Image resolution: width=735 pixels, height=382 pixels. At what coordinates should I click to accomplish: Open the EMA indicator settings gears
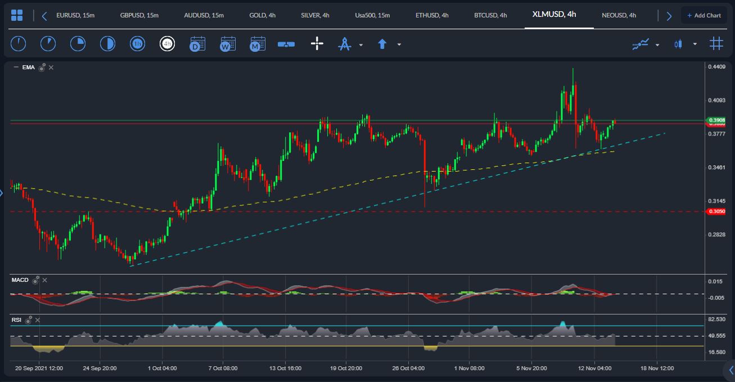pyautogui.click(x=42, y=68)
